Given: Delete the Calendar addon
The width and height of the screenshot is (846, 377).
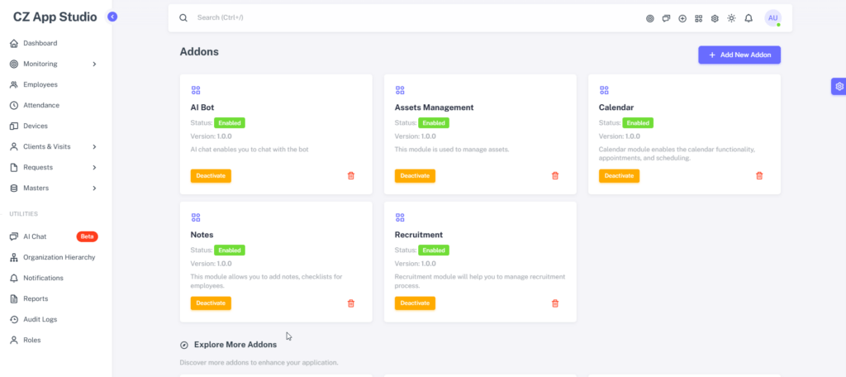Looking at the screenshot, I should coord(760,176).
